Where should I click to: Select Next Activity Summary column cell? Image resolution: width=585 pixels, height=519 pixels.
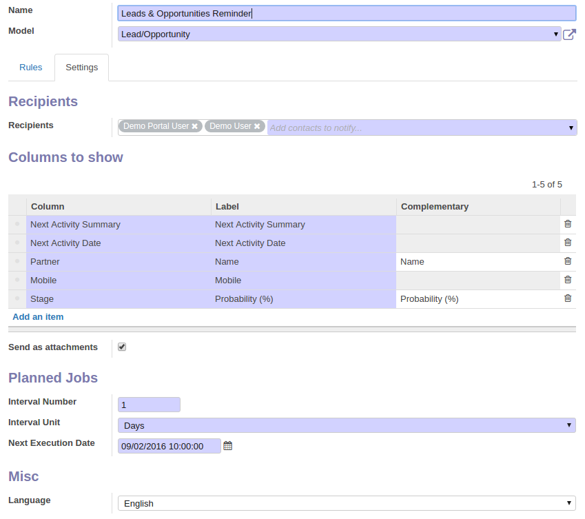coord(119,225)
